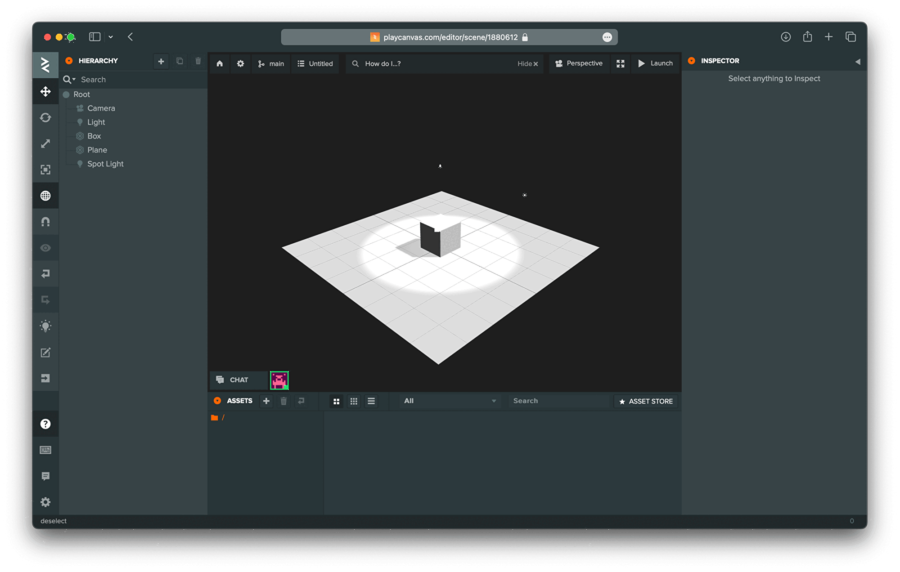Open the Bake lightmaps icon
Viewport: 900px width, 572px height.
[x=45, y=326]
